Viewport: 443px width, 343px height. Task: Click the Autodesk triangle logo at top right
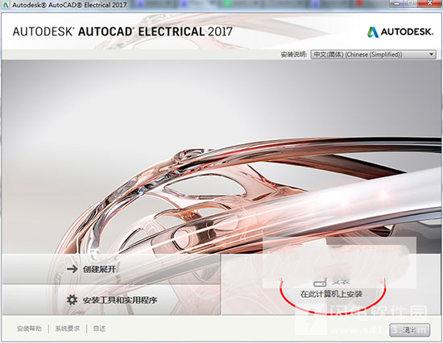click(x=373, y=32)
